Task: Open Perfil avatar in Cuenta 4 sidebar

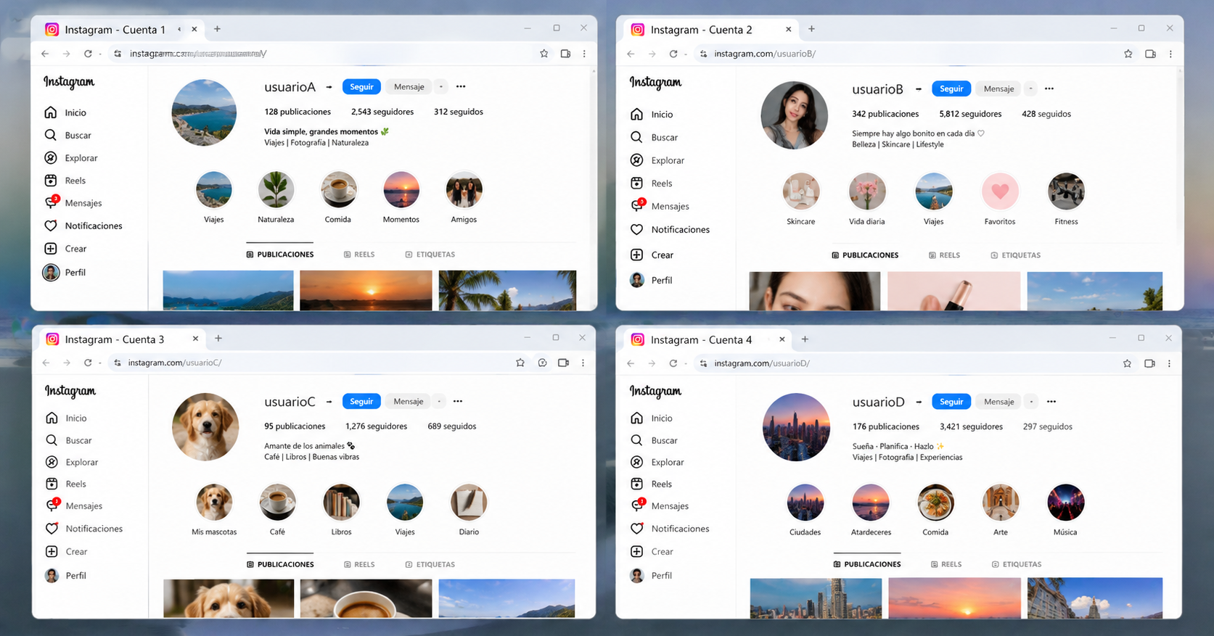Action: coord(637,575)
